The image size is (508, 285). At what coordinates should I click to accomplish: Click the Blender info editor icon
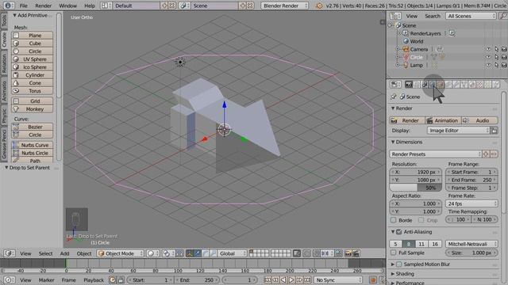(8, 6)
